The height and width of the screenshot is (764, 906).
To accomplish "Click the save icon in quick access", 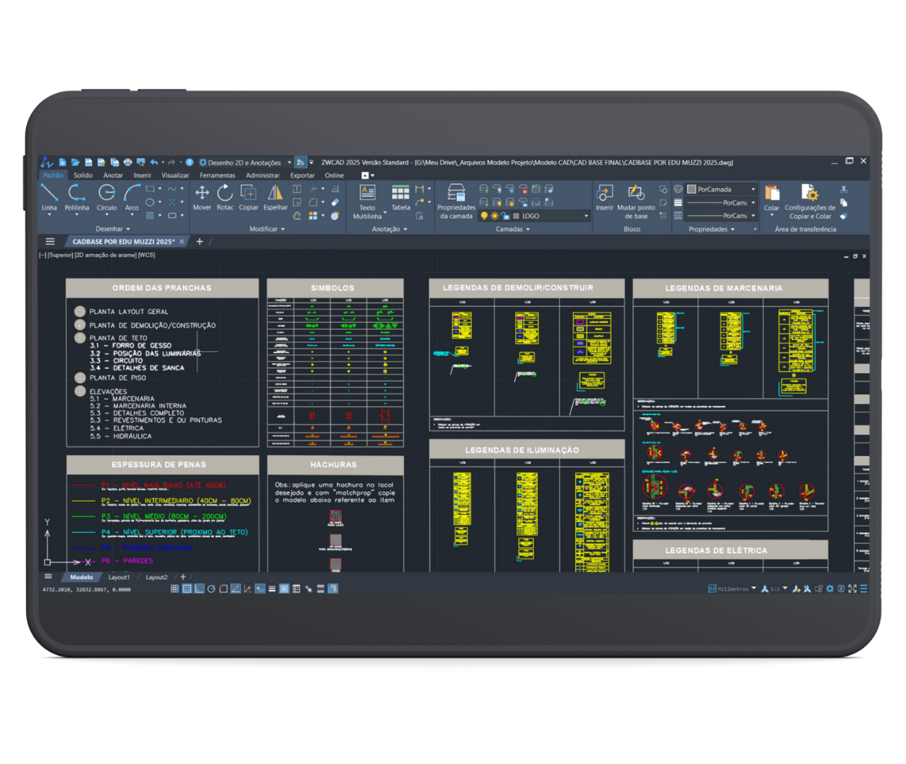I will click(88, 163).
